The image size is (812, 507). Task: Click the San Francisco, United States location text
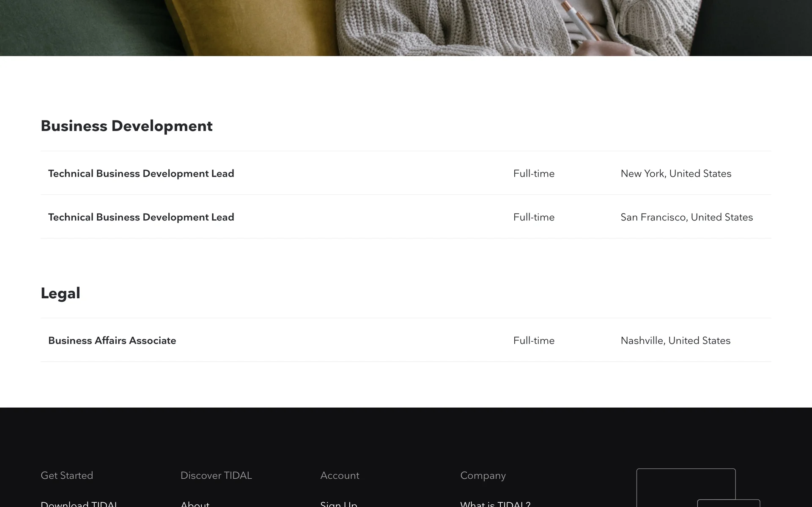pos(686,217)
